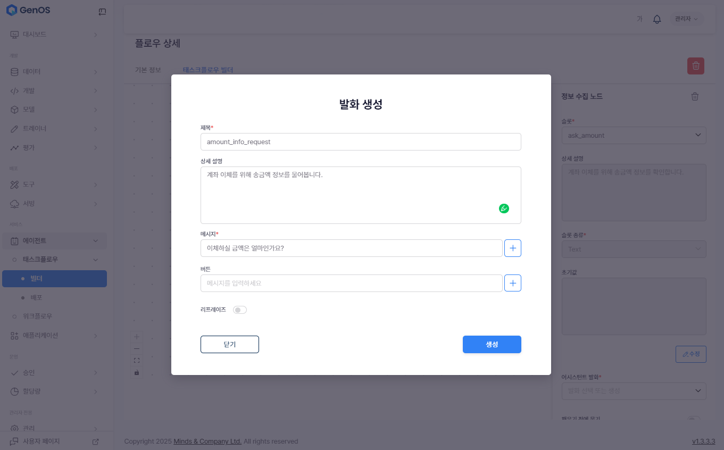Screen dimensions: 724x450
Task: Collapse the sidebar using the top icon
Action: click(x=102, y=12)
